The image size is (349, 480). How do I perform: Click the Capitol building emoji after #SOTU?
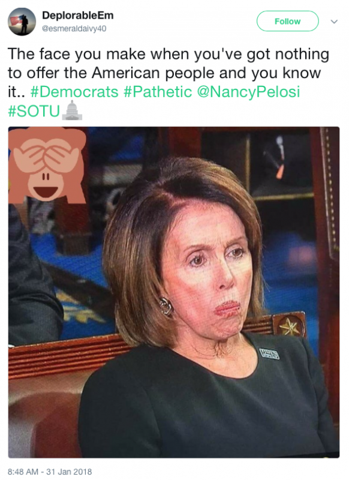[x=72, y=110]
